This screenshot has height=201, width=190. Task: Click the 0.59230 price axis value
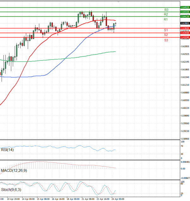185,131
